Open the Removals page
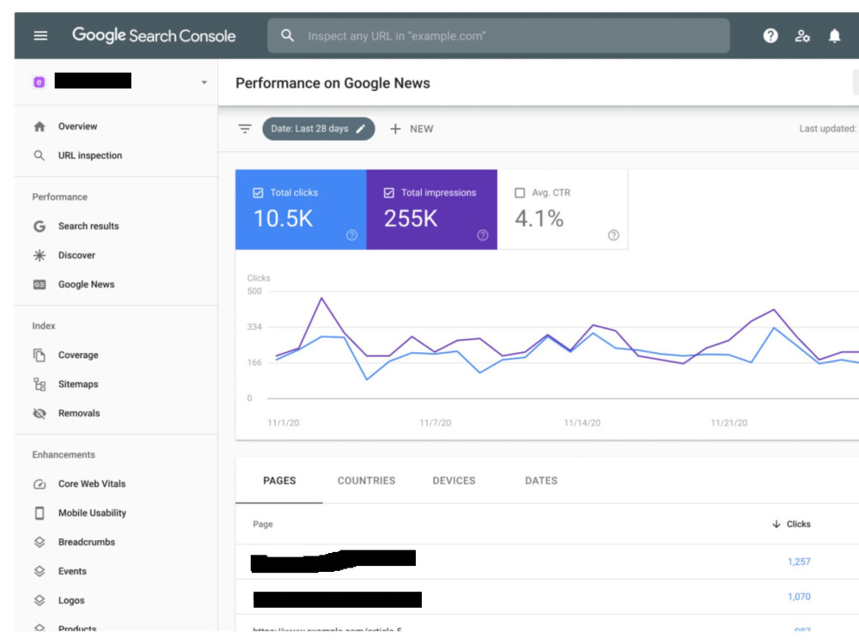This screenshot has height=644, width=859. [x=79, y=413]
